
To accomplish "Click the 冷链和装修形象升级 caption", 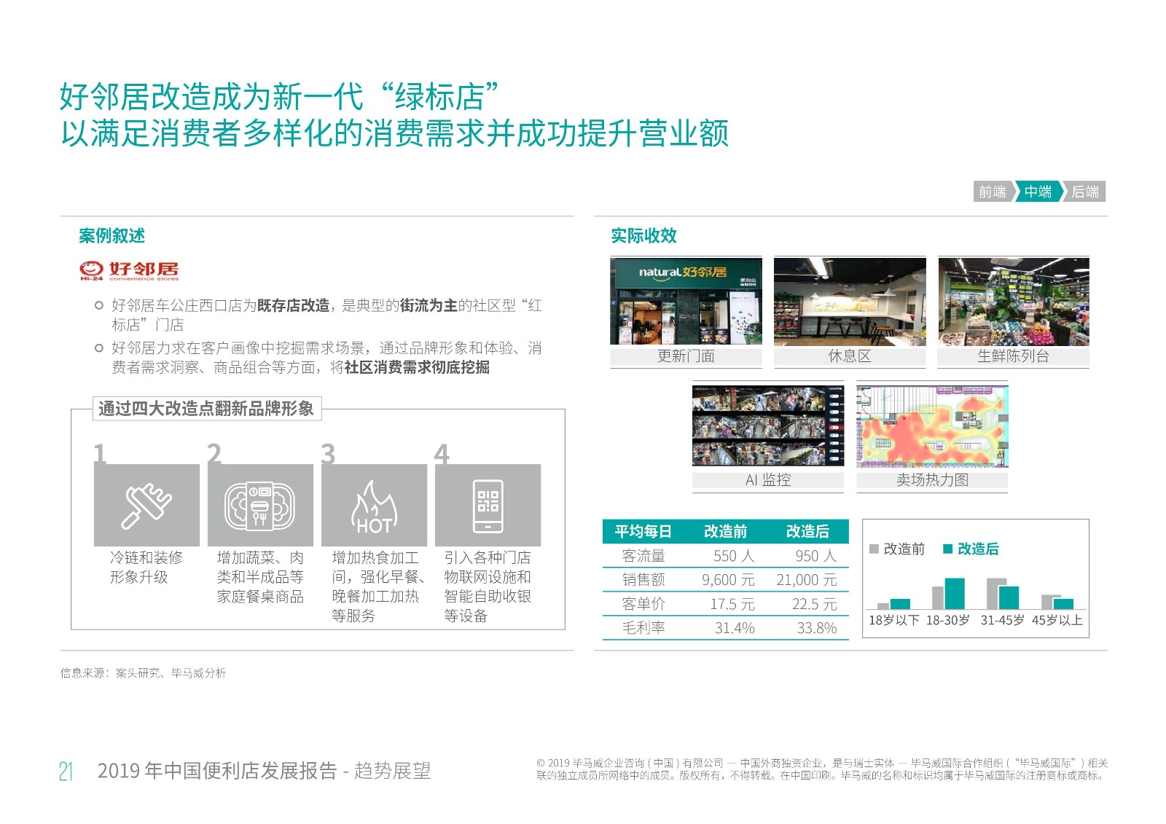I will [x=146, y=568].
